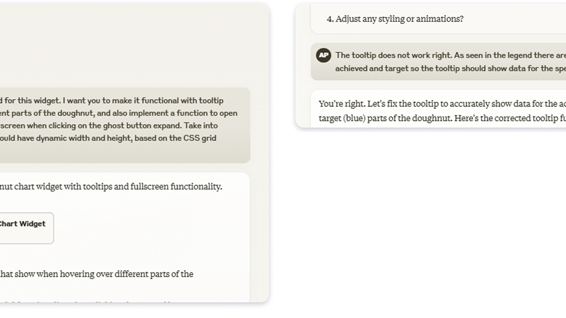Click the line 'achieved and target so the tooltip'
566x318 pixels.
(450, 68)
